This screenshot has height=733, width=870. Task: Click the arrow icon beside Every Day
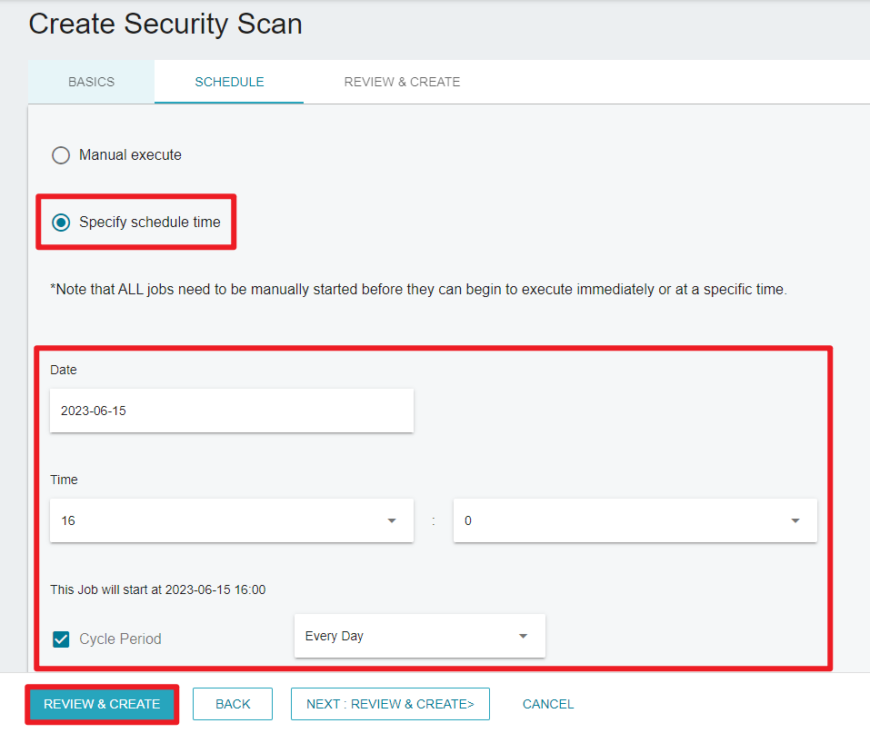point(523,636)
